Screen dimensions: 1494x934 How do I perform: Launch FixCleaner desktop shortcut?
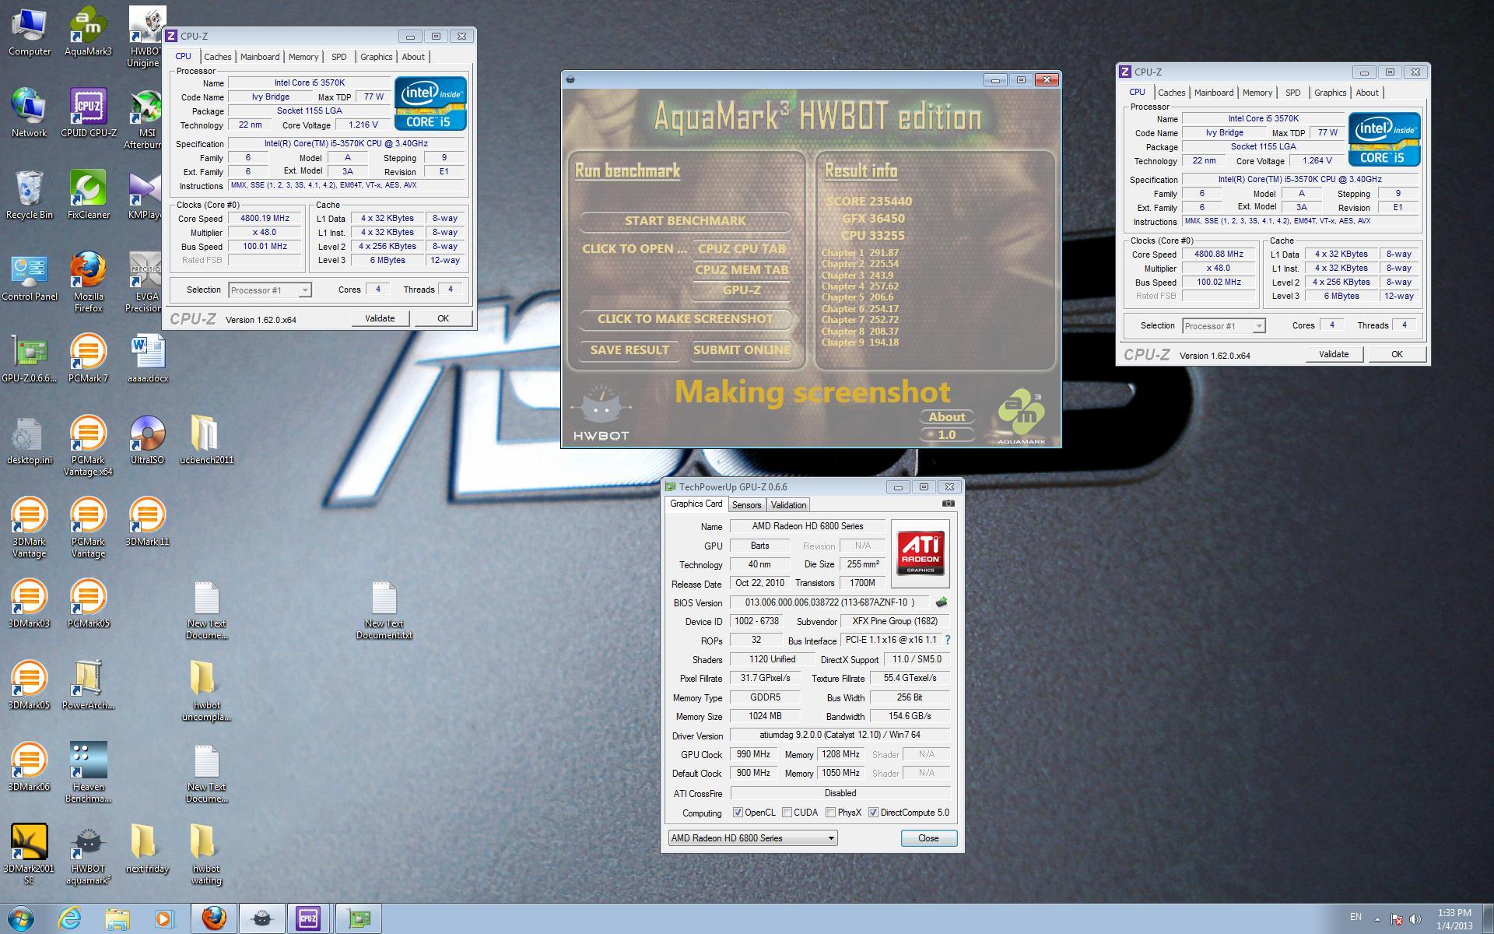coord(88,195)
